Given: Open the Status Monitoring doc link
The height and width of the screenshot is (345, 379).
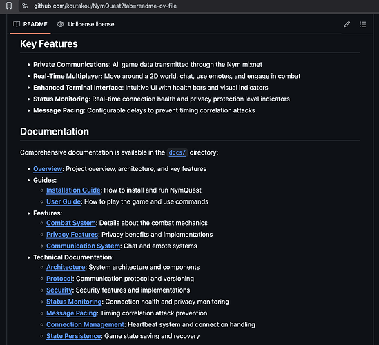Looking at the screenshot, I should tap(74, 302).
